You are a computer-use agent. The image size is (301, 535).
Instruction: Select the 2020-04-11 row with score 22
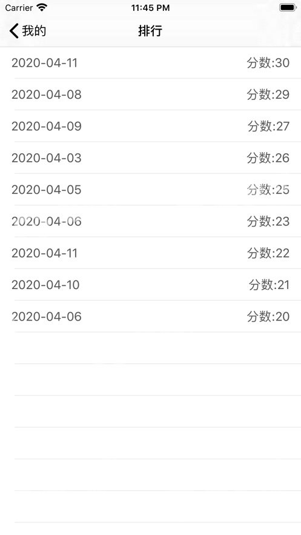[150, 253]
